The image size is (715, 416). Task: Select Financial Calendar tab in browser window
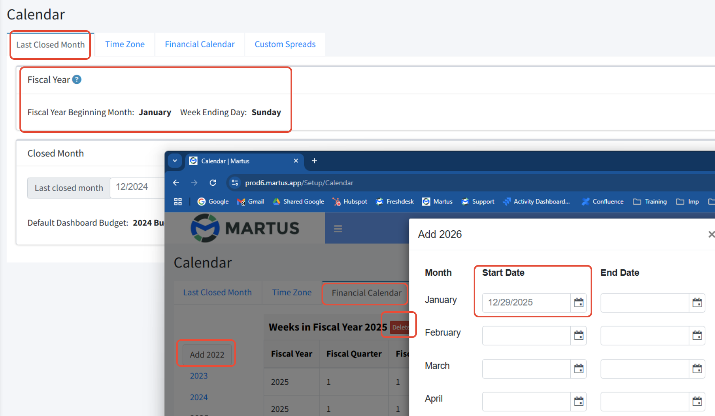(x=367, y=293)
